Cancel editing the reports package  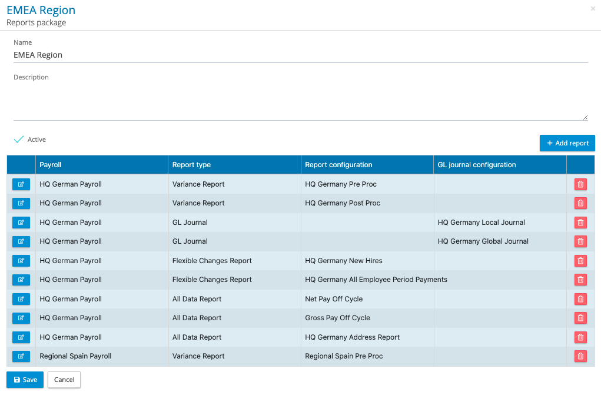64,380
